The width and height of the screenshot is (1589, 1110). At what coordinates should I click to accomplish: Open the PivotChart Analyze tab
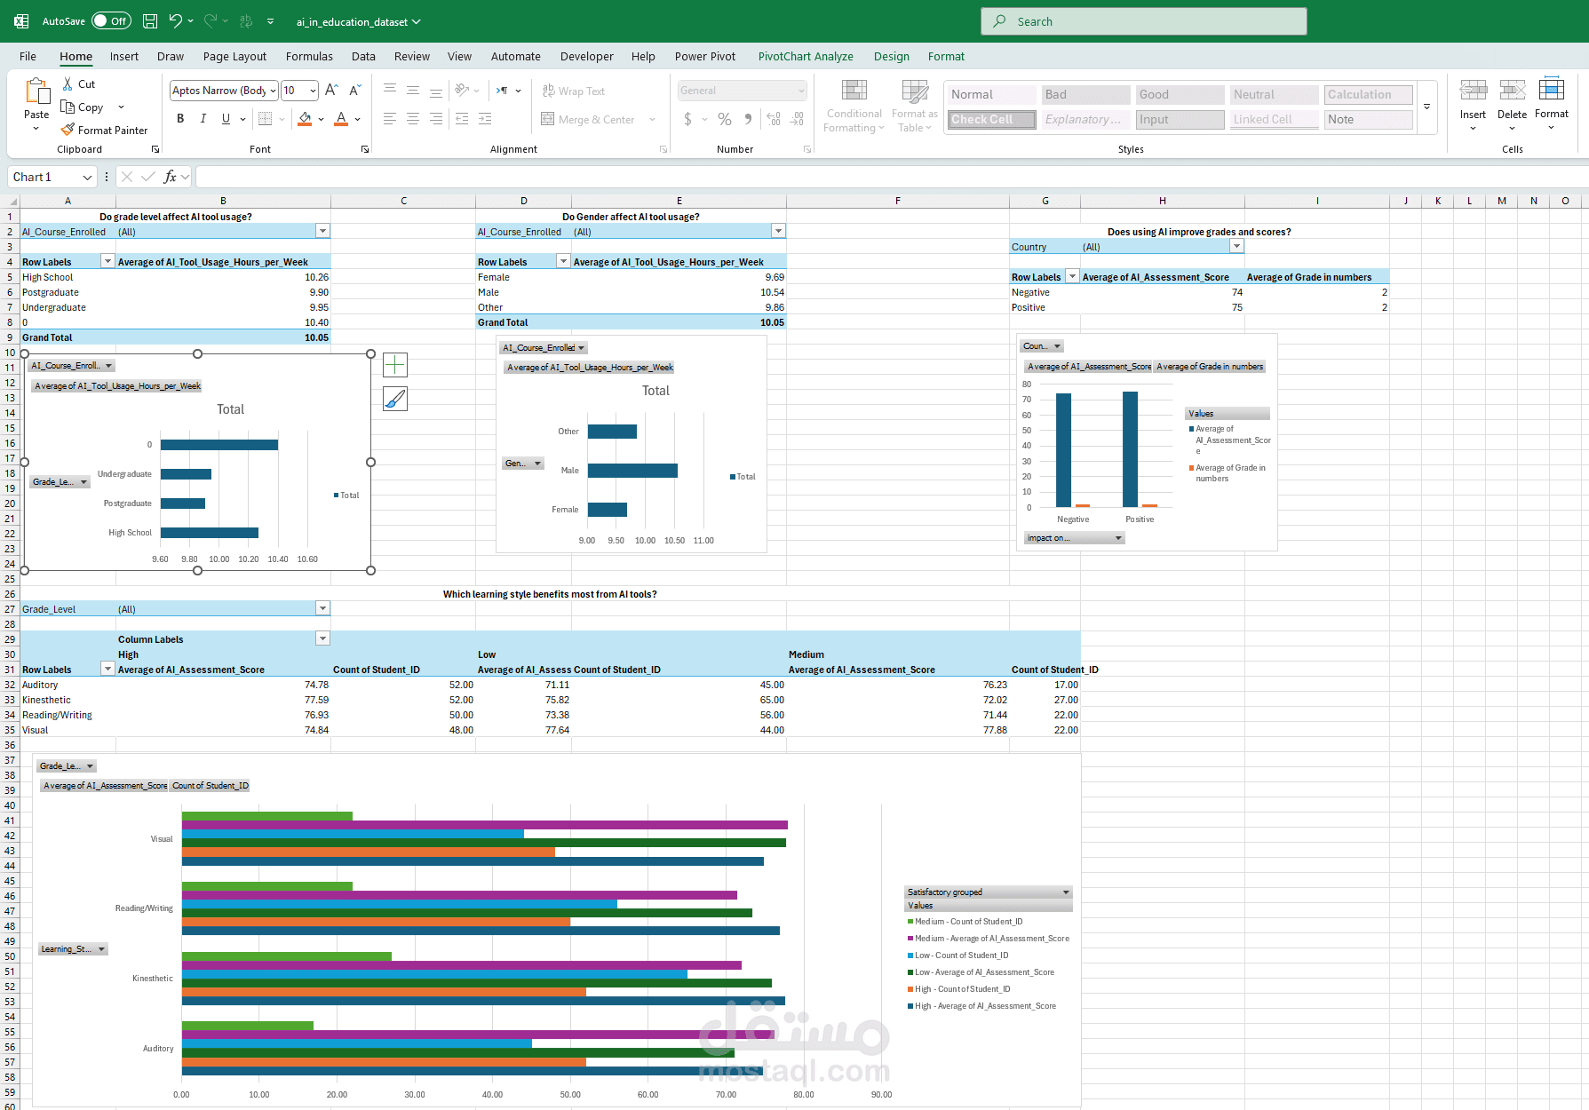coord(805,56)
